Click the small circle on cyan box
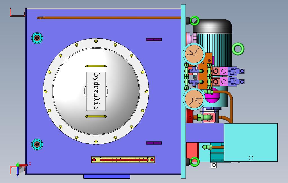The image size is (288, 183). click(x=251, y=158)
